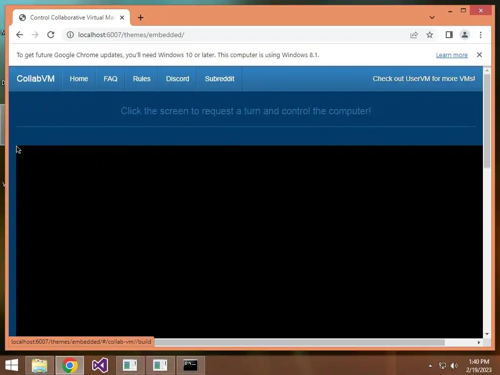This screenshot has width=500, height=375.
Task: Open the Rules nav item
Action: [x=142, y=79]
